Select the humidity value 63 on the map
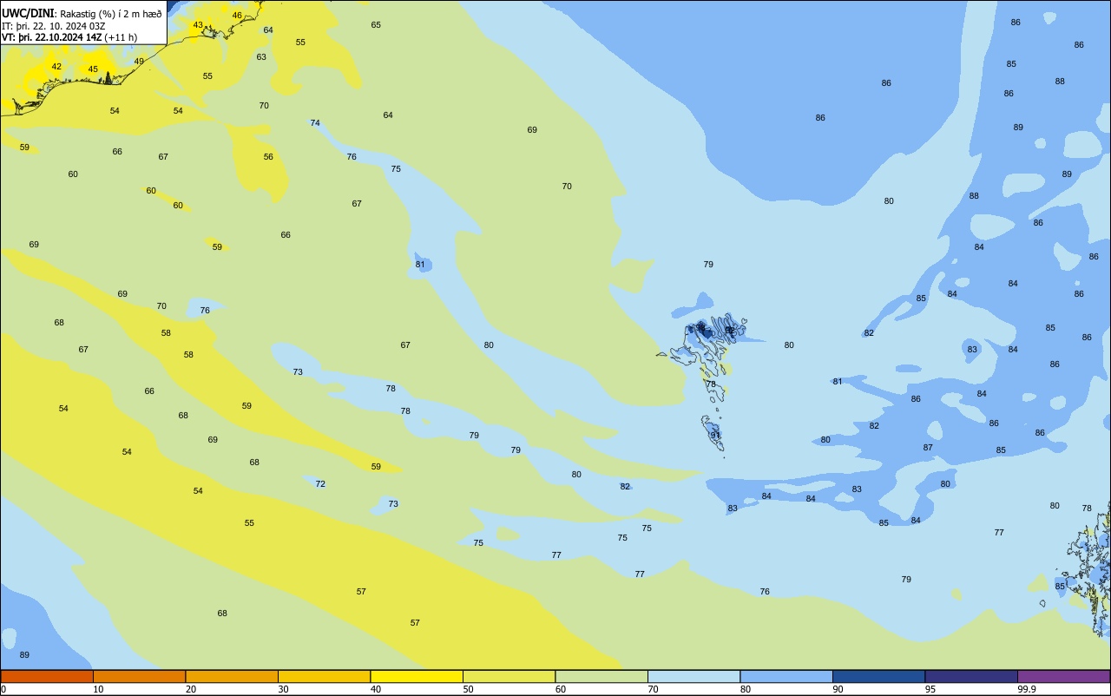The image size is (1111, 696). (261, 57)
